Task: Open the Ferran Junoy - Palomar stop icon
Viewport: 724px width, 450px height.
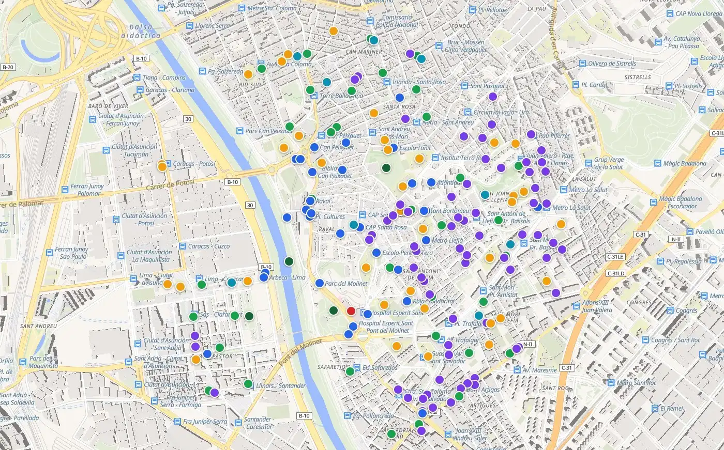Action: 64,190
